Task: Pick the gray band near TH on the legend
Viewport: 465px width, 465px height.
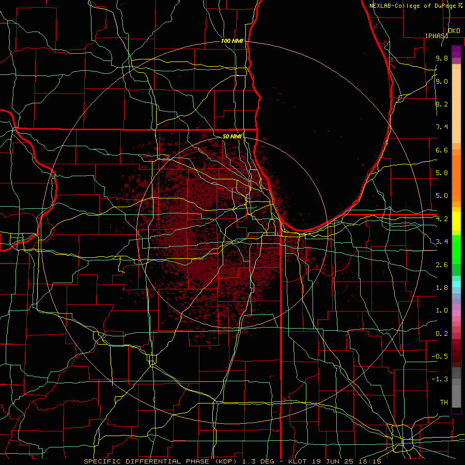Action: pos(456,397)
